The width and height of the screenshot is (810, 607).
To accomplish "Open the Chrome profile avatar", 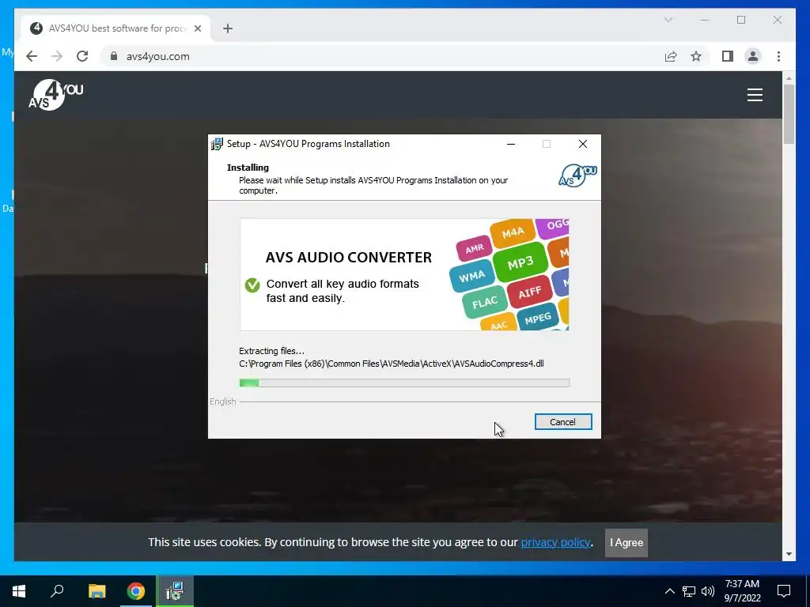I will pos(753,56).
